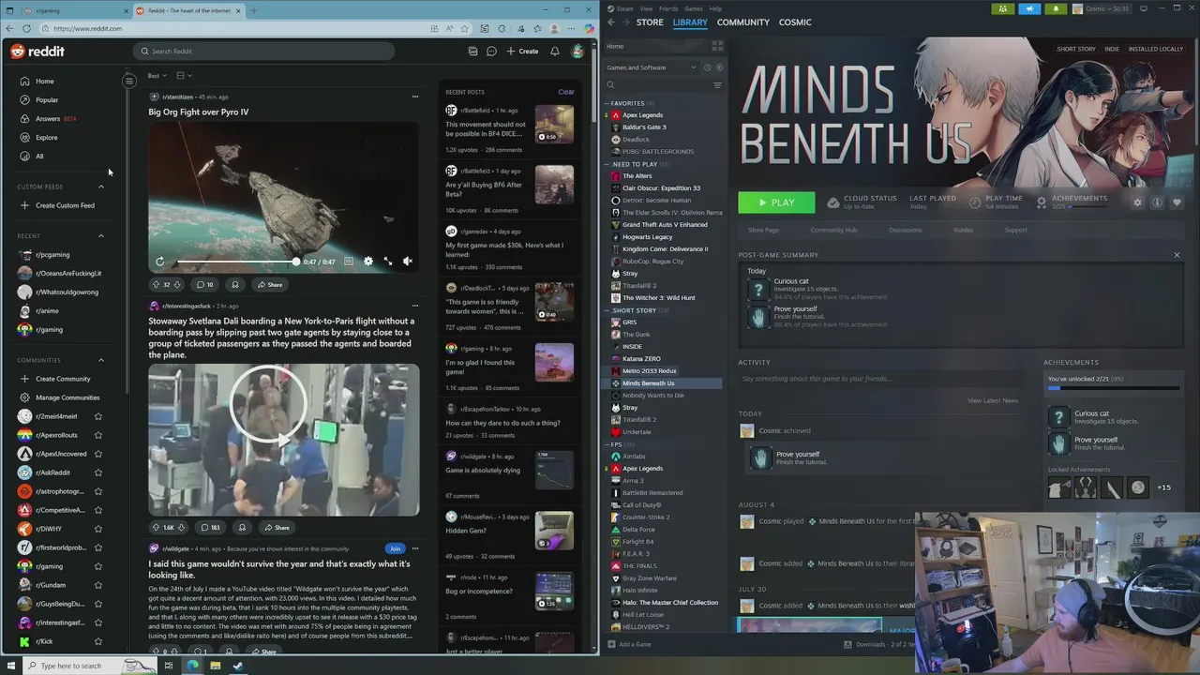Toggle Steam ready-to-play filter icon
This screenshot has height=675, width=1200.
[x=719, y=67]
